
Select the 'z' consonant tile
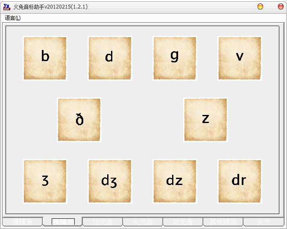point(205,120)
